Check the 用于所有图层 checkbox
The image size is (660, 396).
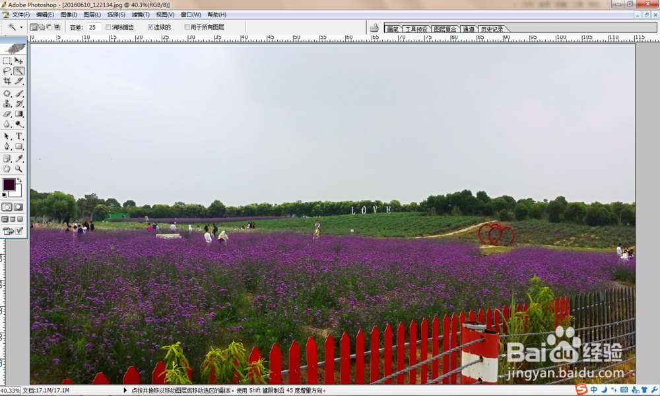pos(187,27)
